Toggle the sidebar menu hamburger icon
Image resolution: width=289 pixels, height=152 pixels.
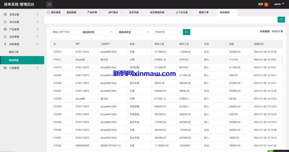49,4
